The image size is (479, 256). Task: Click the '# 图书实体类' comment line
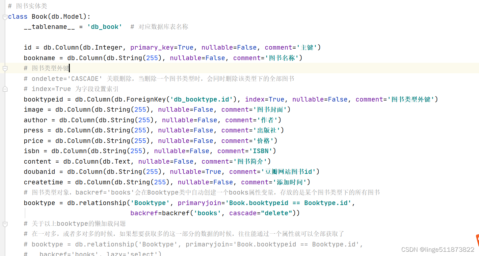28,6
